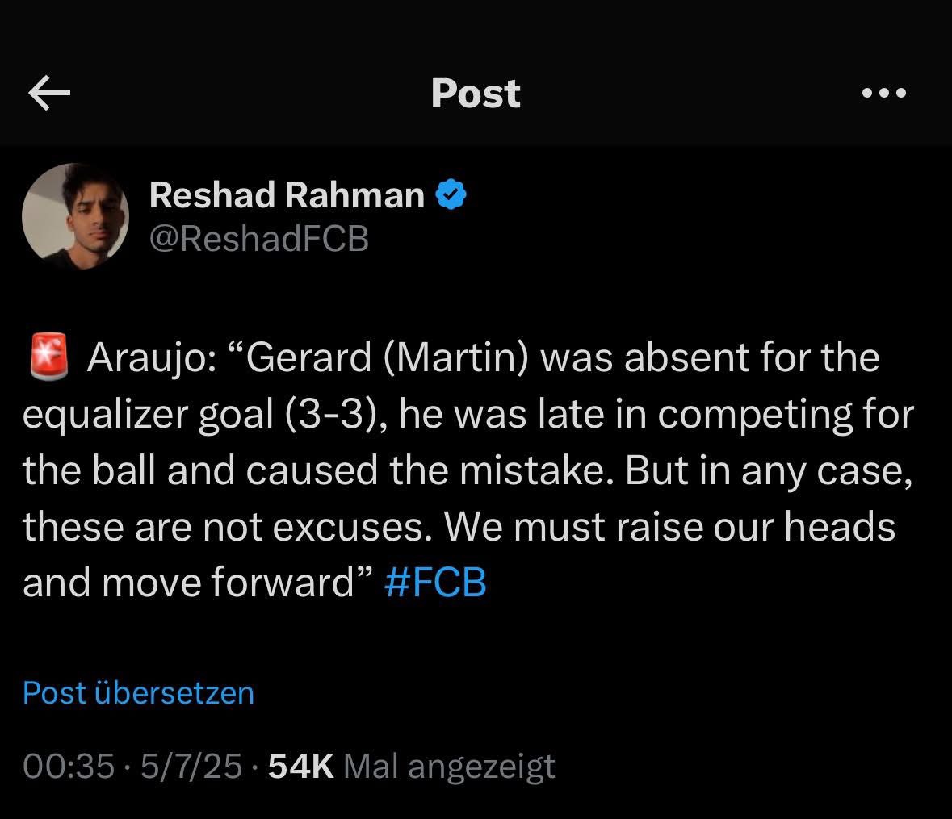Tap the blue verified badge

click(451, 194)
